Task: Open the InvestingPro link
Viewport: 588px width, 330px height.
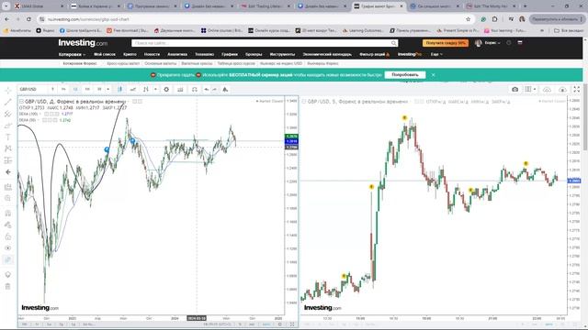Action: (x=410, y=54)
